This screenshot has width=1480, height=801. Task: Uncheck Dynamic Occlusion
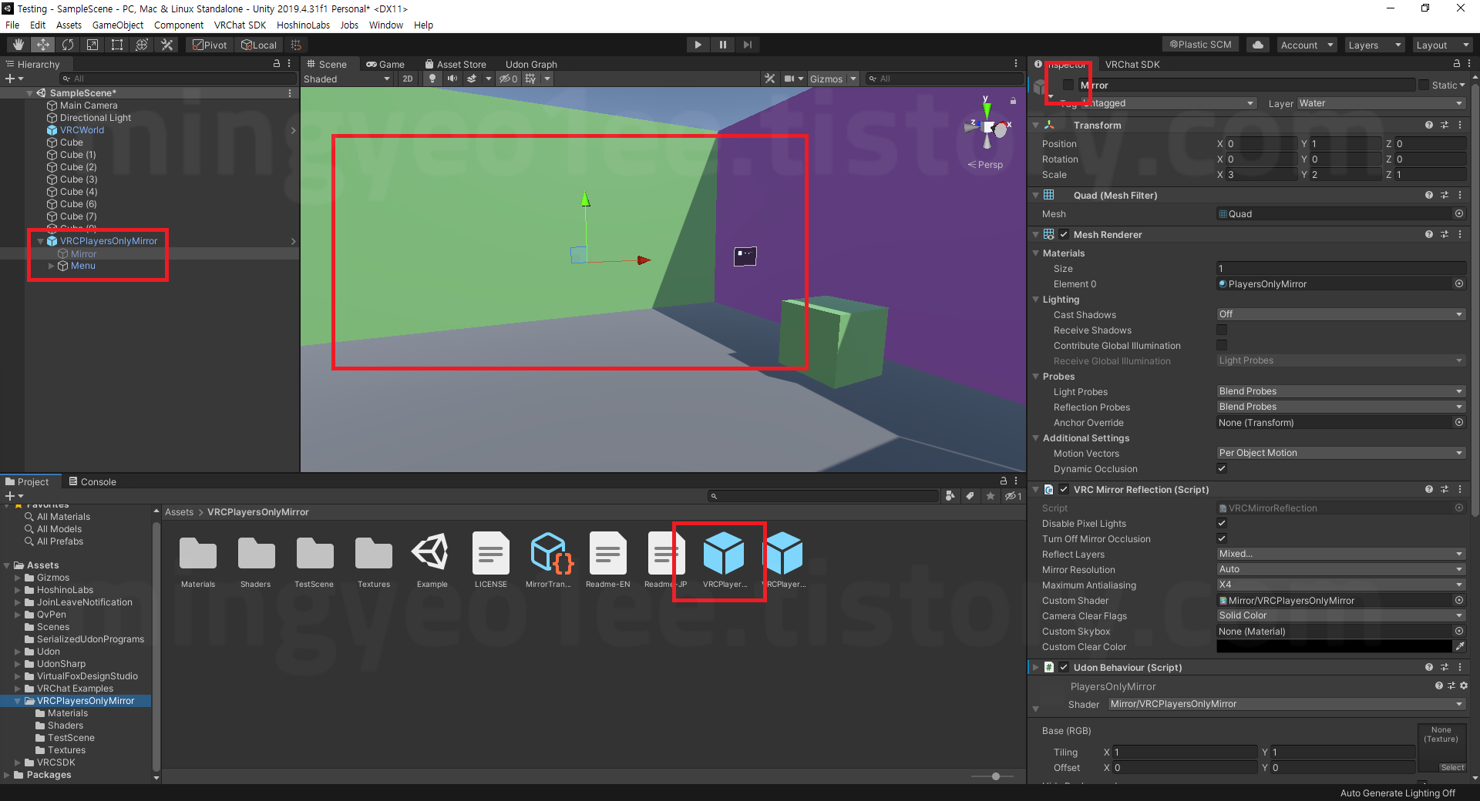point(1222,468)
